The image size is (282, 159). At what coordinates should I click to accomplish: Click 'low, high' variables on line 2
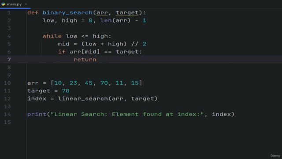click(60, 21)
